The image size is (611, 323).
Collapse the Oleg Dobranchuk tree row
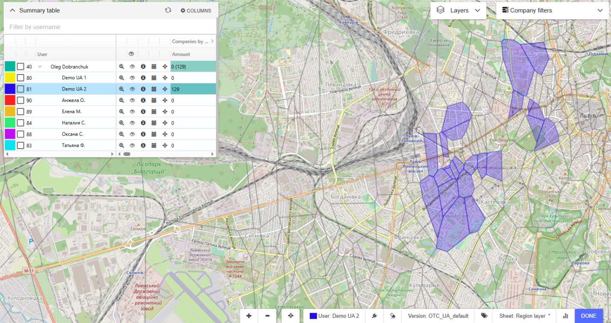tap(40, 67)
